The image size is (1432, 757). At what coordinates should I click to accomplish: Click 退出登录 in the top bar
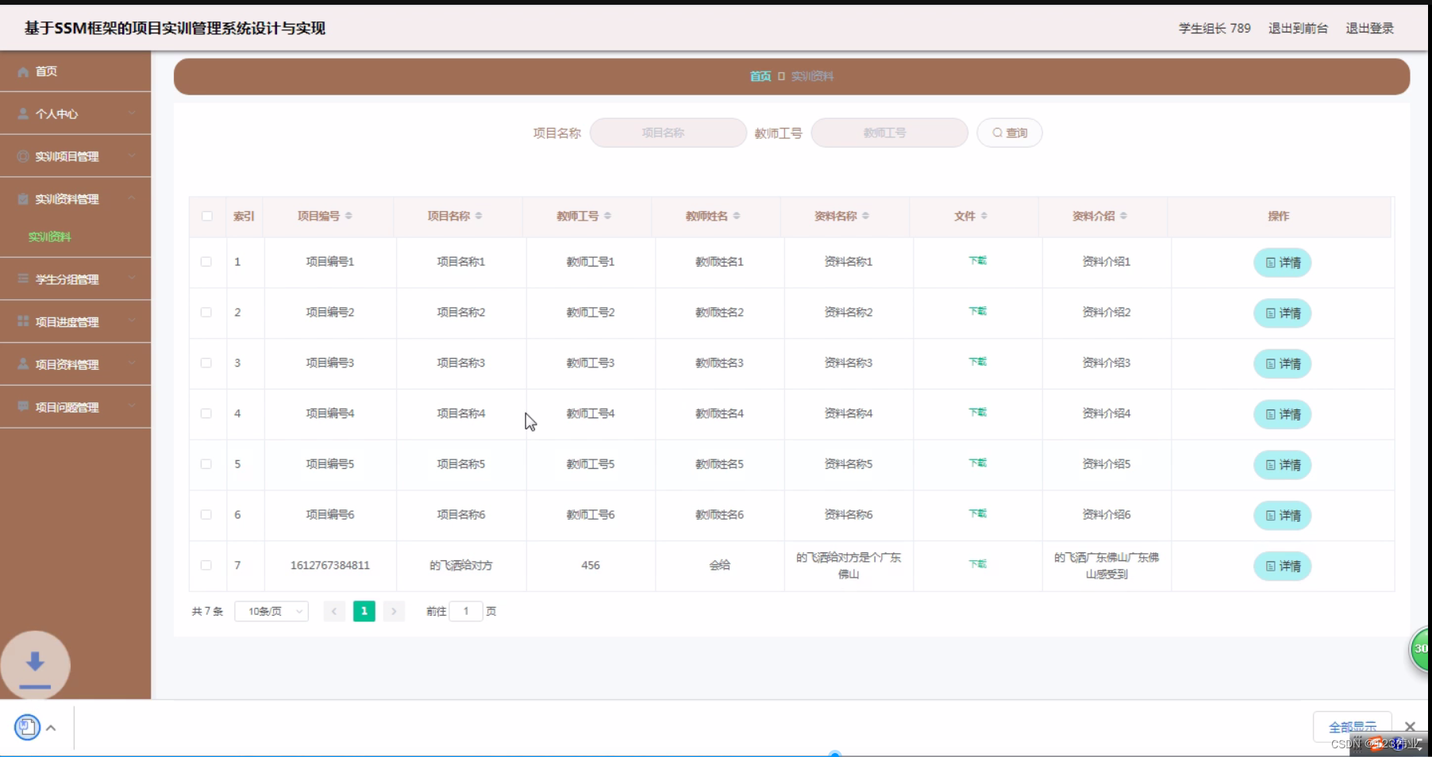point(1369,28)
